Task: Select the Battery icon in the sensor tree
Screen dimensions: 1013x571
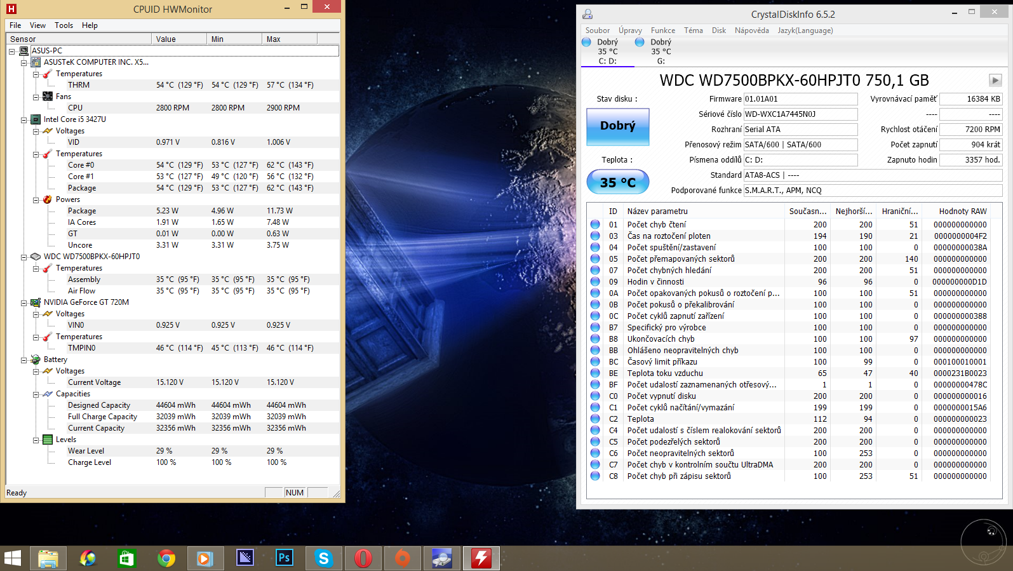Action: [x=36, y=359]
